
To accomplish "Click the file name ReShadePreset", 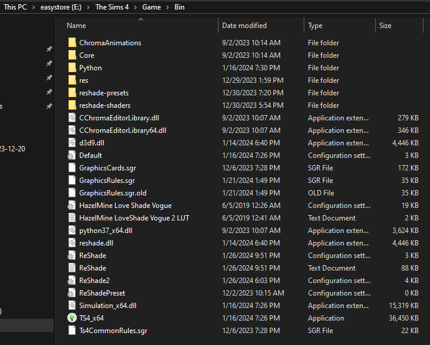I will click(102, 293).
